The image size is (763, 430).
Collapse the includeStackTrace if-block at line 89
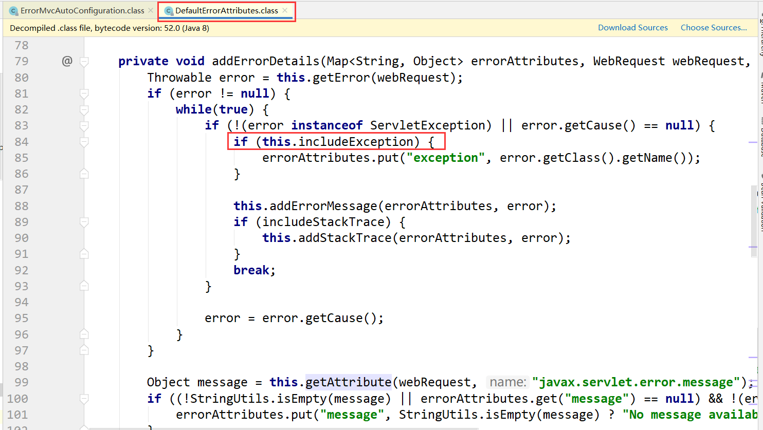pos(84,222)
